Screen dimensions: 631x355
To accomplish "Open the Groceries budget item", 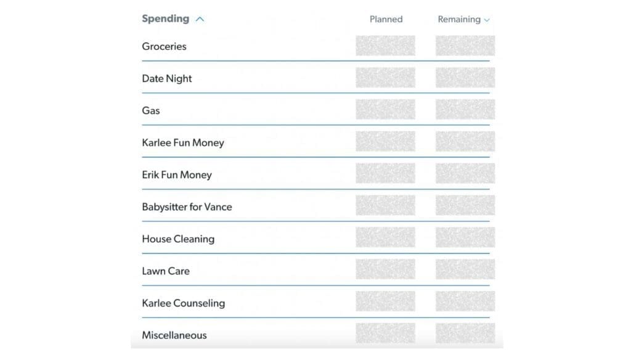I will coord(164,46).
